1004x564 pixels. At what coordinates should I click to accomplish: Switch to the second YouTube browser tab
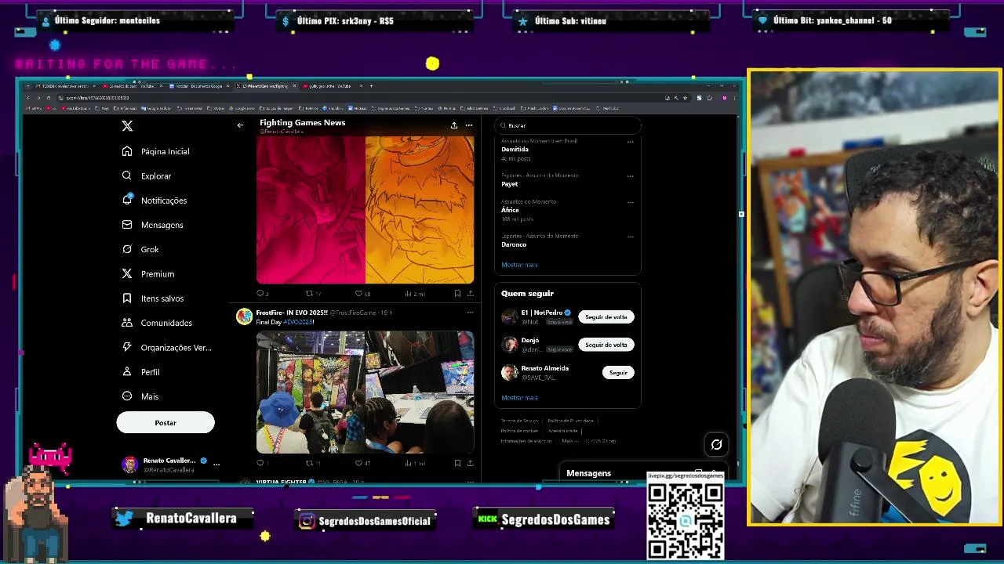131,86
